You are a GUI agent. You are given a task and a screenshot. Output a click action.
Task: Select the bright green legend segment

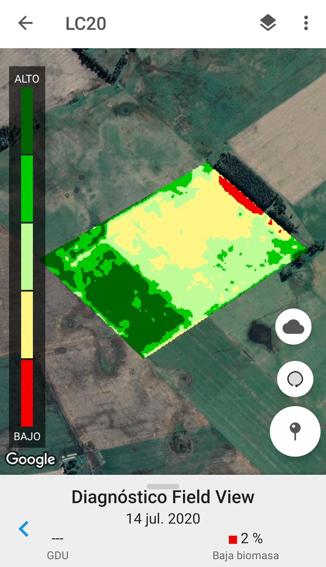[27, 189]
